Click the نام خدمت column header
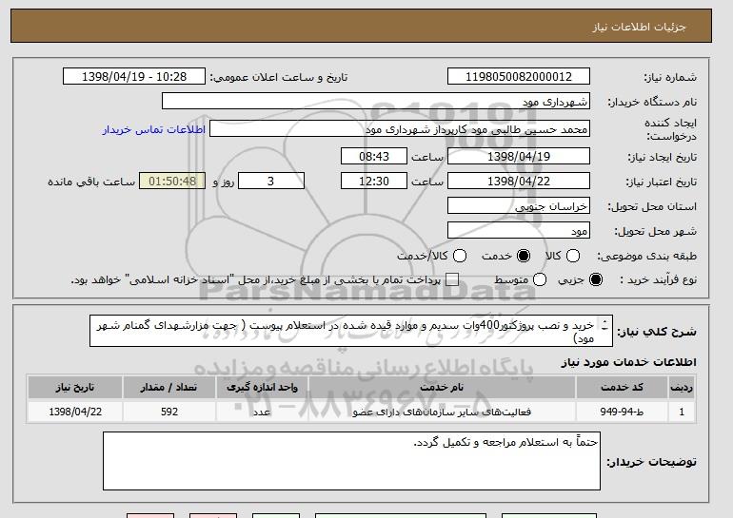733x518 pixels. point(442,388)
